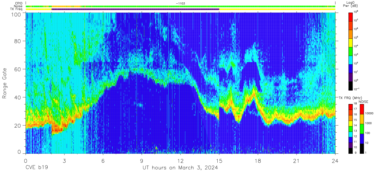Click the 40 tick on Range Gate axis
377x174 pixels.
(18, 97)
